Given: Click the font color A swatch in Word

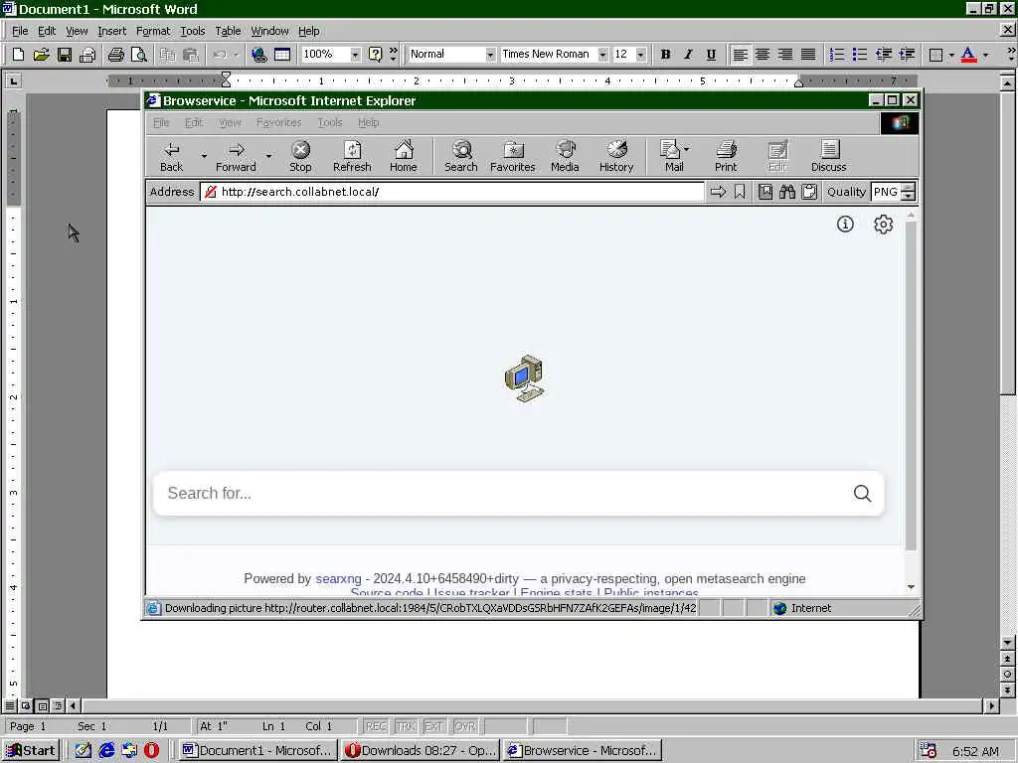Looking at the screenshot, I should click(x=968, y=55).
